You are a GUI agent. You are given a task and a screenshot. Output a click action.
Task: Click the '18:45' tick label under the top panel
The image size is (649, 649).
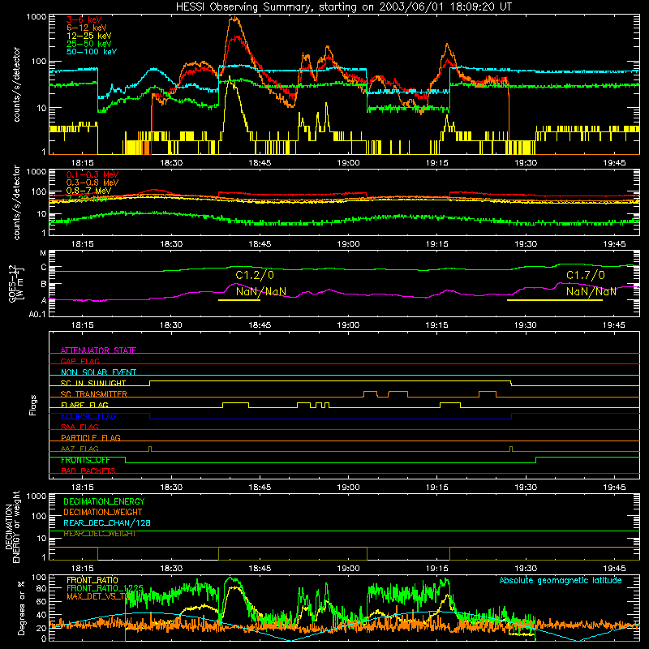click(x=260, y=163)
